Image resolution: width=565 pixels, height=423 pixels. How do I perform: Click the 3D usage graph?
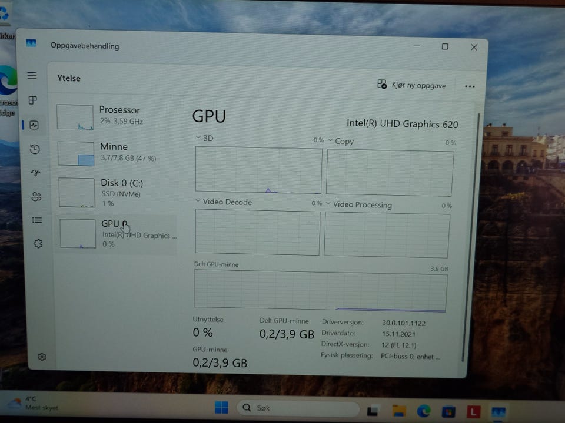tap(258, 169)
